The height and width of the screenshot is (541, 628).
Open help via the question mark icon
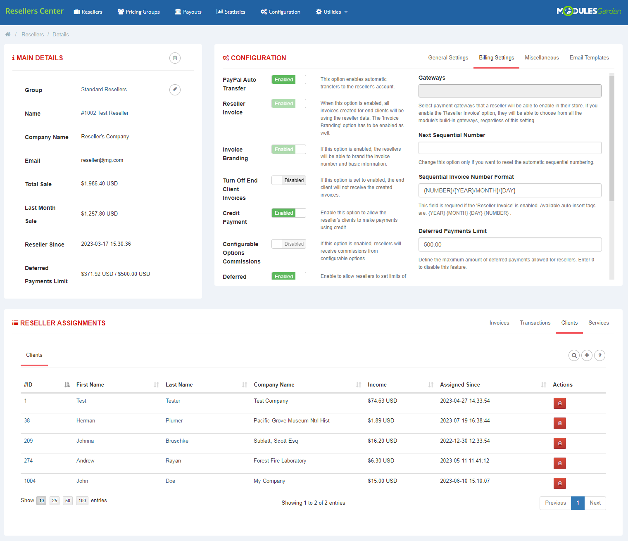[x=600, y=355]
